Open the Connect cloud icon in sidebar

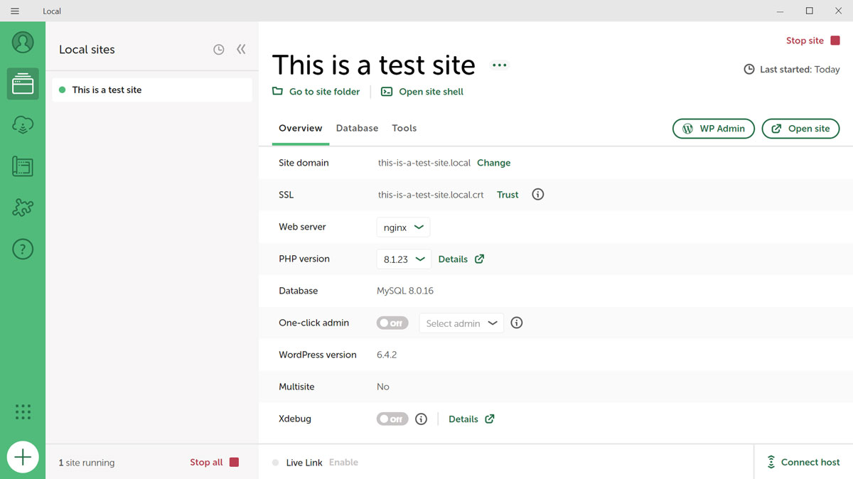coord(23,126)
